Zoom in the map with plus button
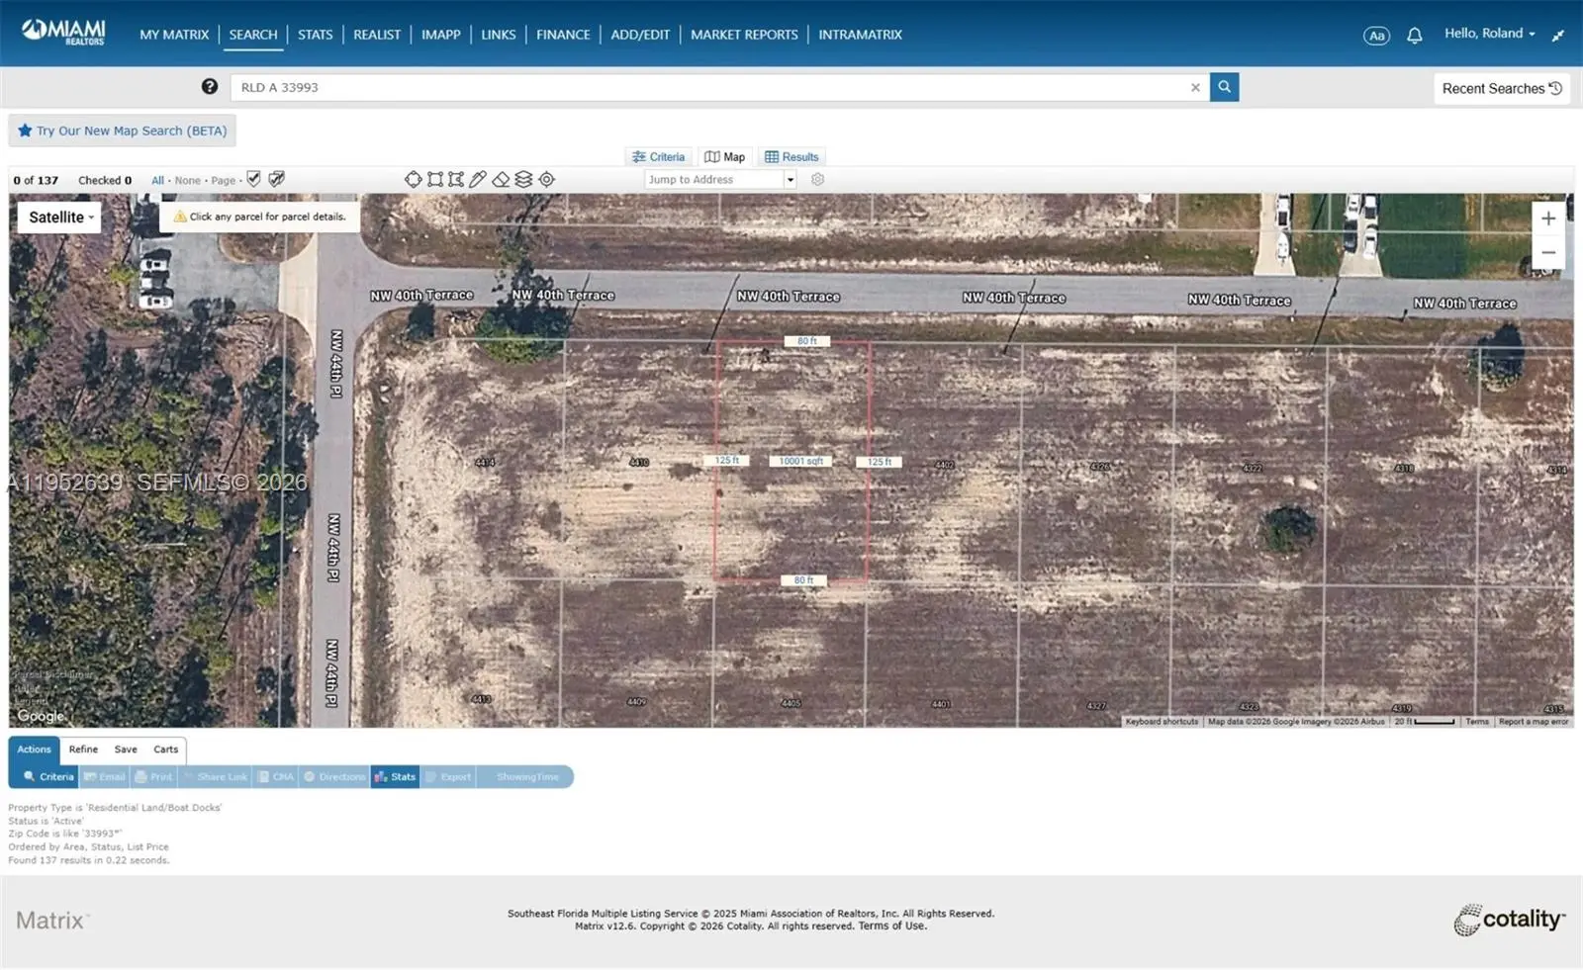Screen dimensions: 1583x970 [x=1547, y=219]
